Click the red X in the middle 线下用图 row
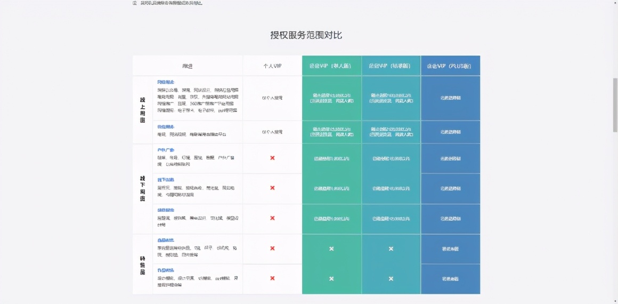 (x=272, y=188)
